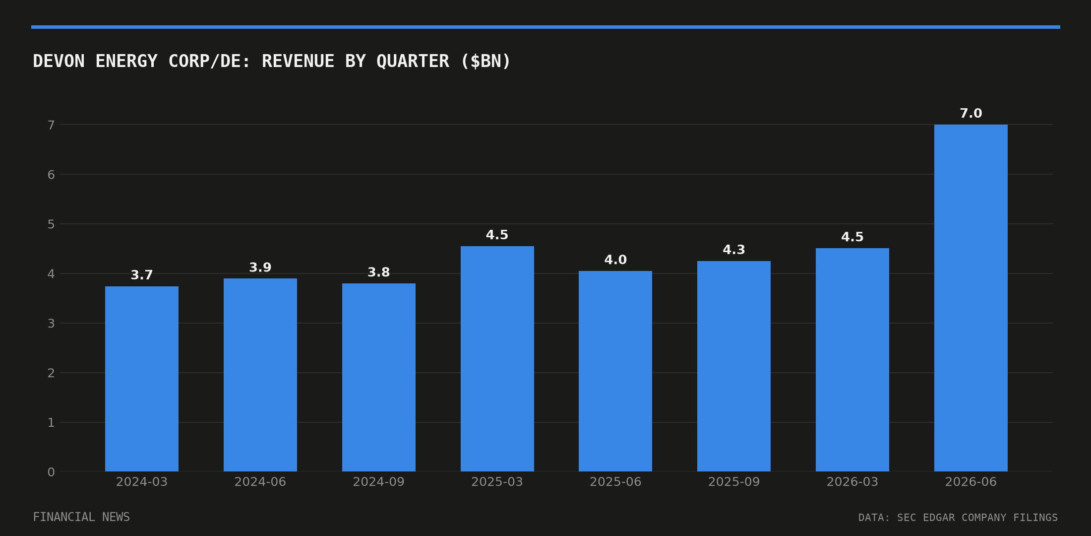Screen dimensions: 1091x536
Task: Click the 2025-06 x-axis label
Action: 615,482
